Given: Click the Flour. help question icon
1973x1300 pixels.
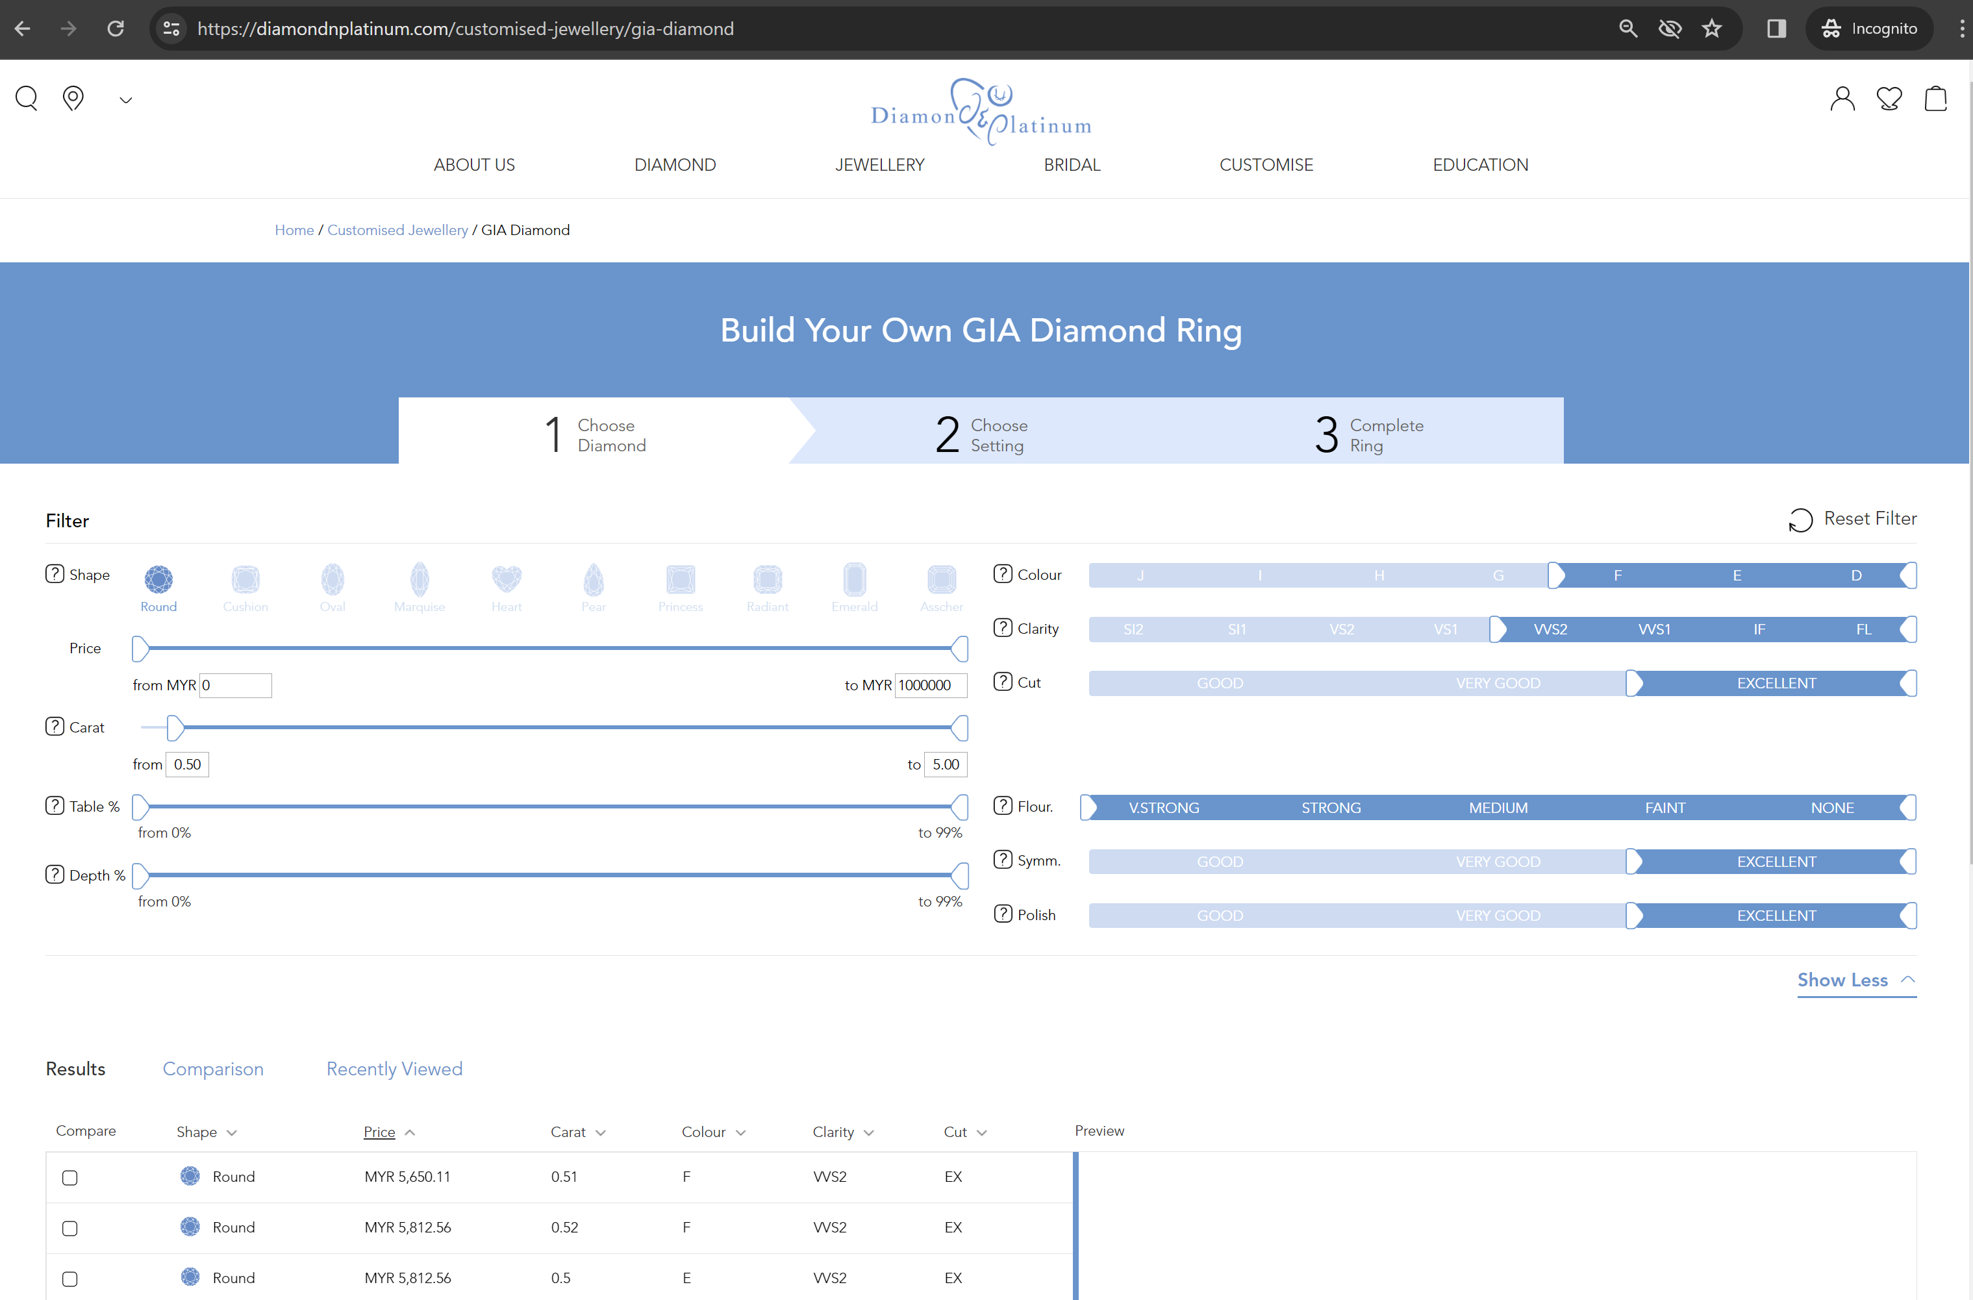Looking at the screenshot, I should [1003, 806].
